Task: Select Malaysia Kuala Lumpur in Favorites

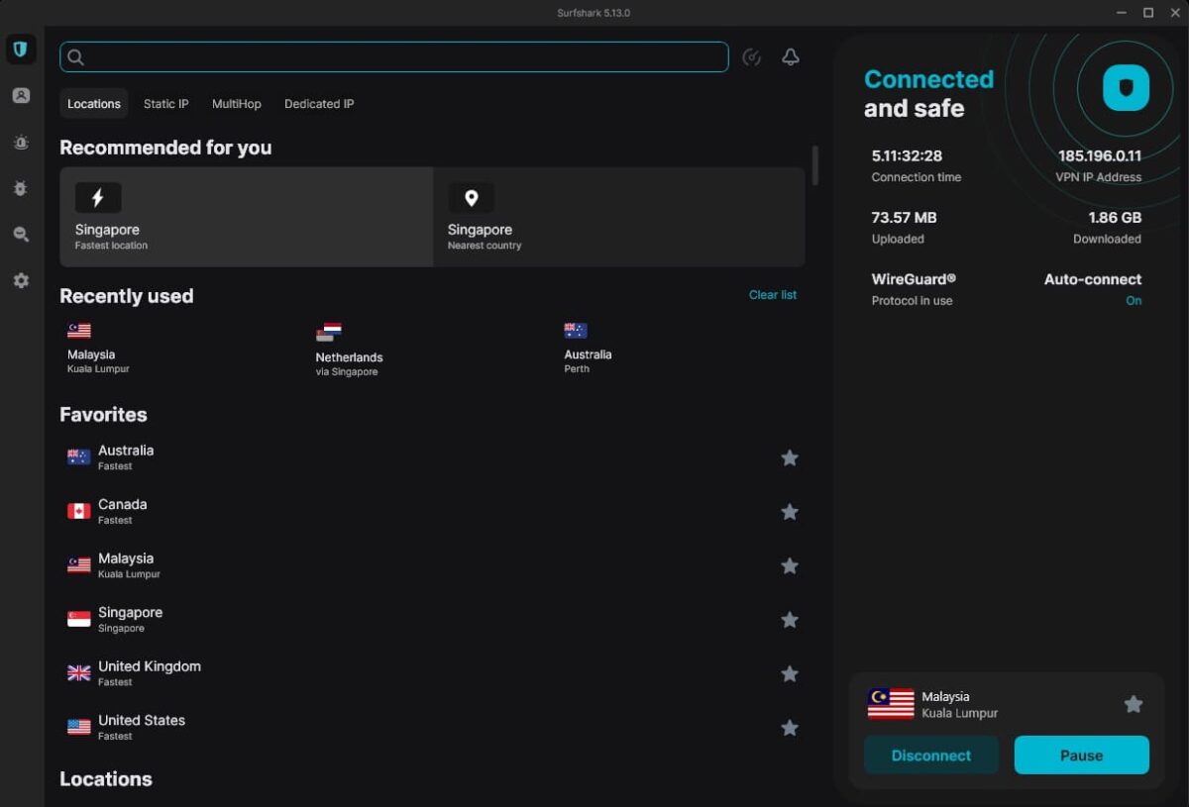Action: pos(432,565)
